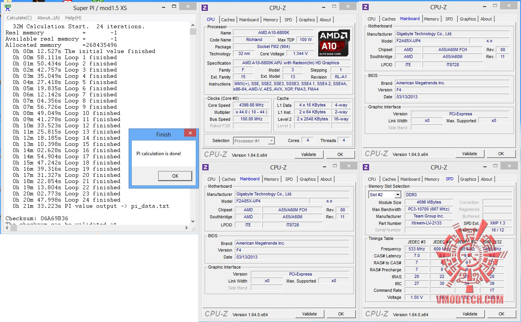Open Memory tab in the upper-right Mainboard window
The image size is (521, 322).
(x=431, y=19)
